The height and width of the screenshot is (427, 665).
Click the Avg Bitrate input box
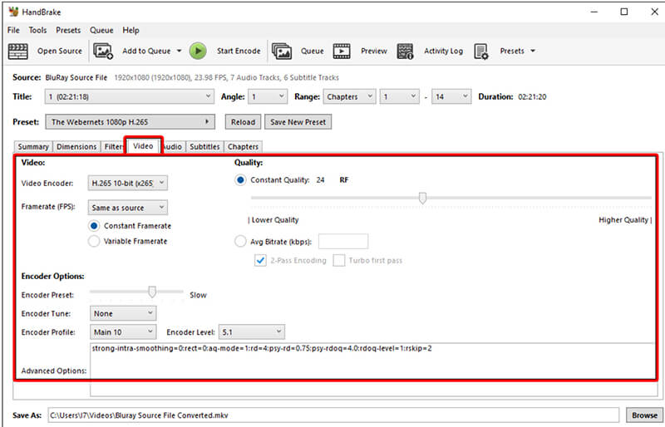343,242
